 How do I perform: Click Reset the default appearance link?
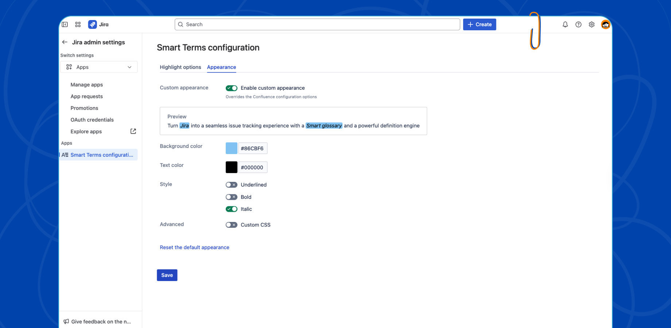coord(194,247)
